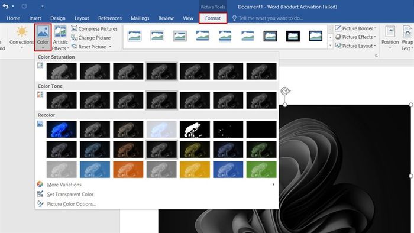Click Reset Picture button

tap(92, 47)
